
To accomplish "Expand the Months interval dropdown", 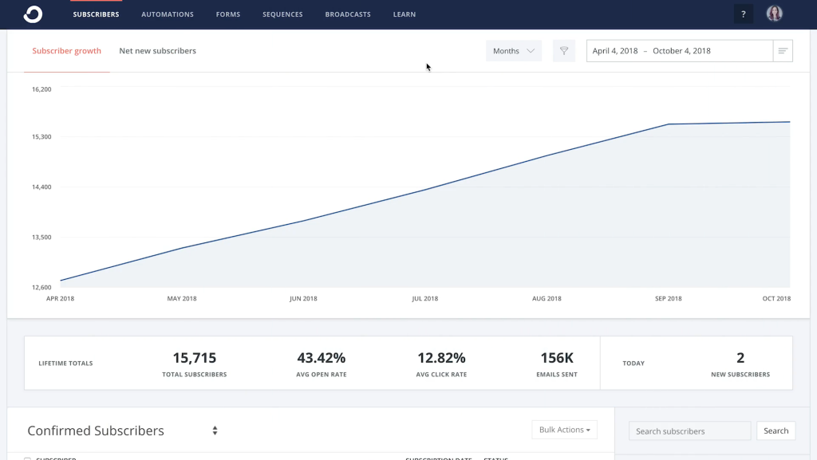I will tap(513, 51).
